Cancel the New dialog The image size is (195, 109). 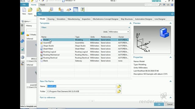(x=170, y=104)
